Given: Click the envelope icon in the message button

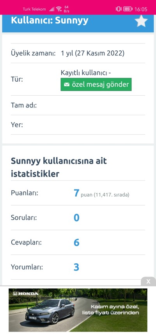Looking at the screenshot, I should (67, 84).
